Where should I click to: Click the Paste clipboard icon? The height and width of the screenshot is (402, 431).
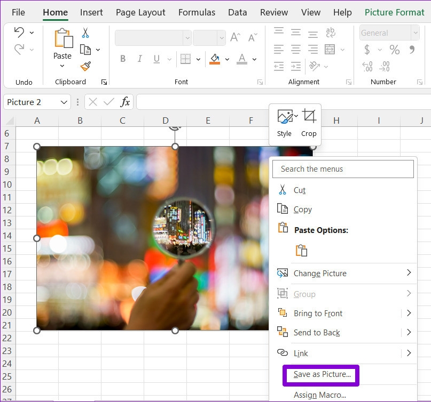(x=64, y=38)
